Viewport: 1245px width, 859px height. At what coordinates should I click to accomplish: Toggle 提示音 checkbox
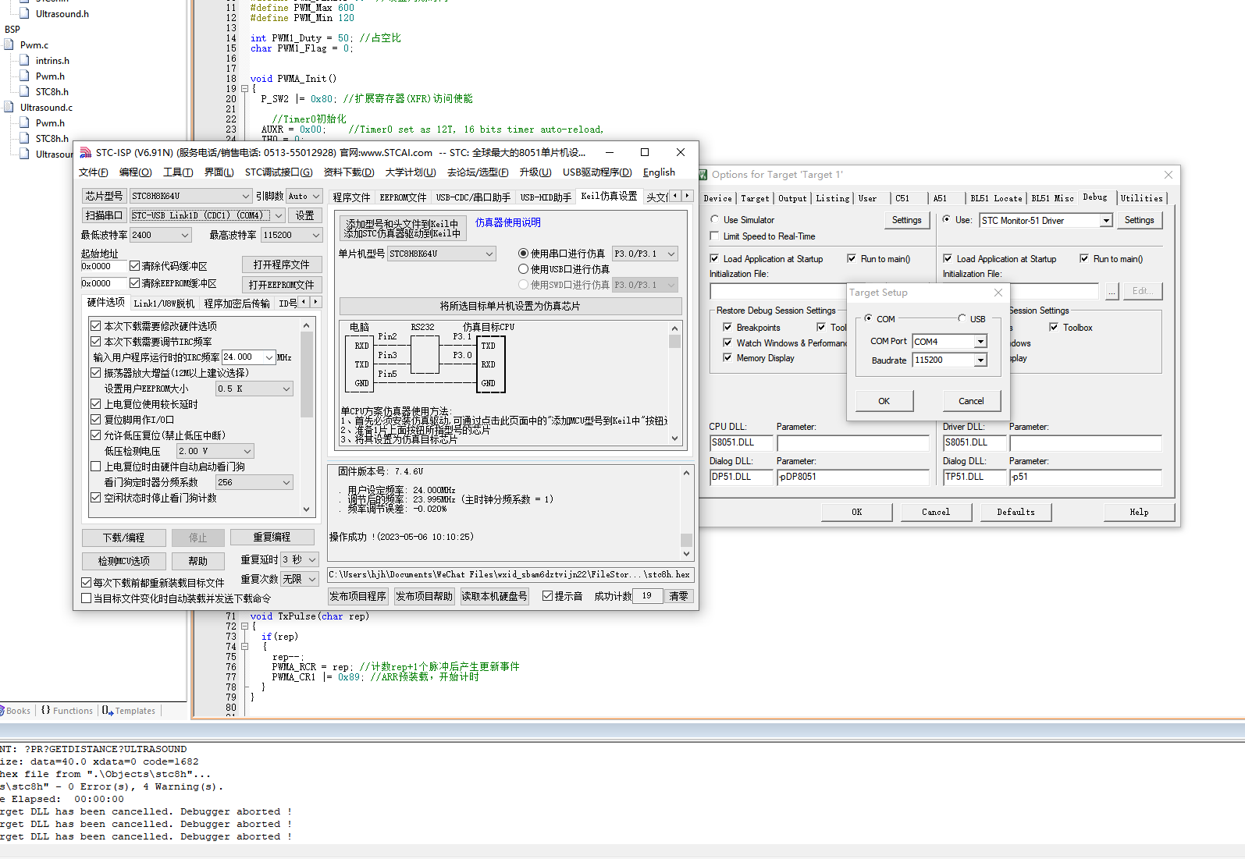coord(547,596)
